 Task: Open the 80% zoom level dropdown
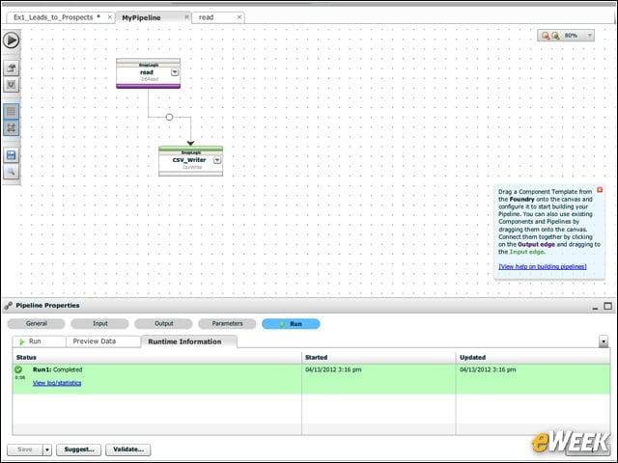pyautogui.click(x=590, y=36)
